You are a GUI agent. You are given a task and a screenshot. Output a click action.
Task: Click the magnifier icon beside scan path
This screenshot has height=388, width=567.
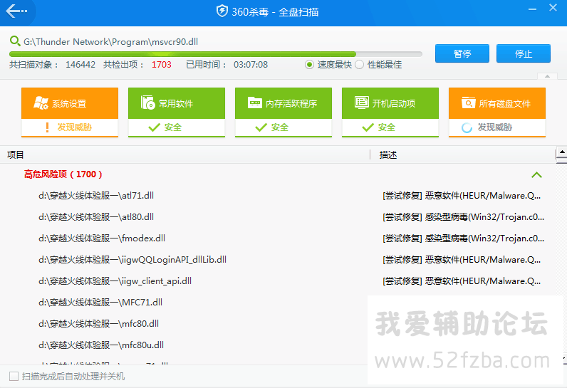[15, 41]
